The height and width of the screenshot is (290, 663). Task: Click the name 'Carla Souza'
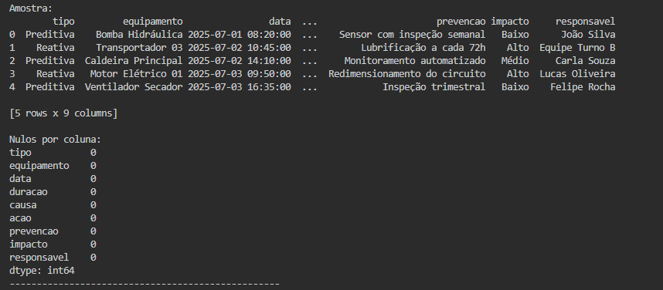585,61
